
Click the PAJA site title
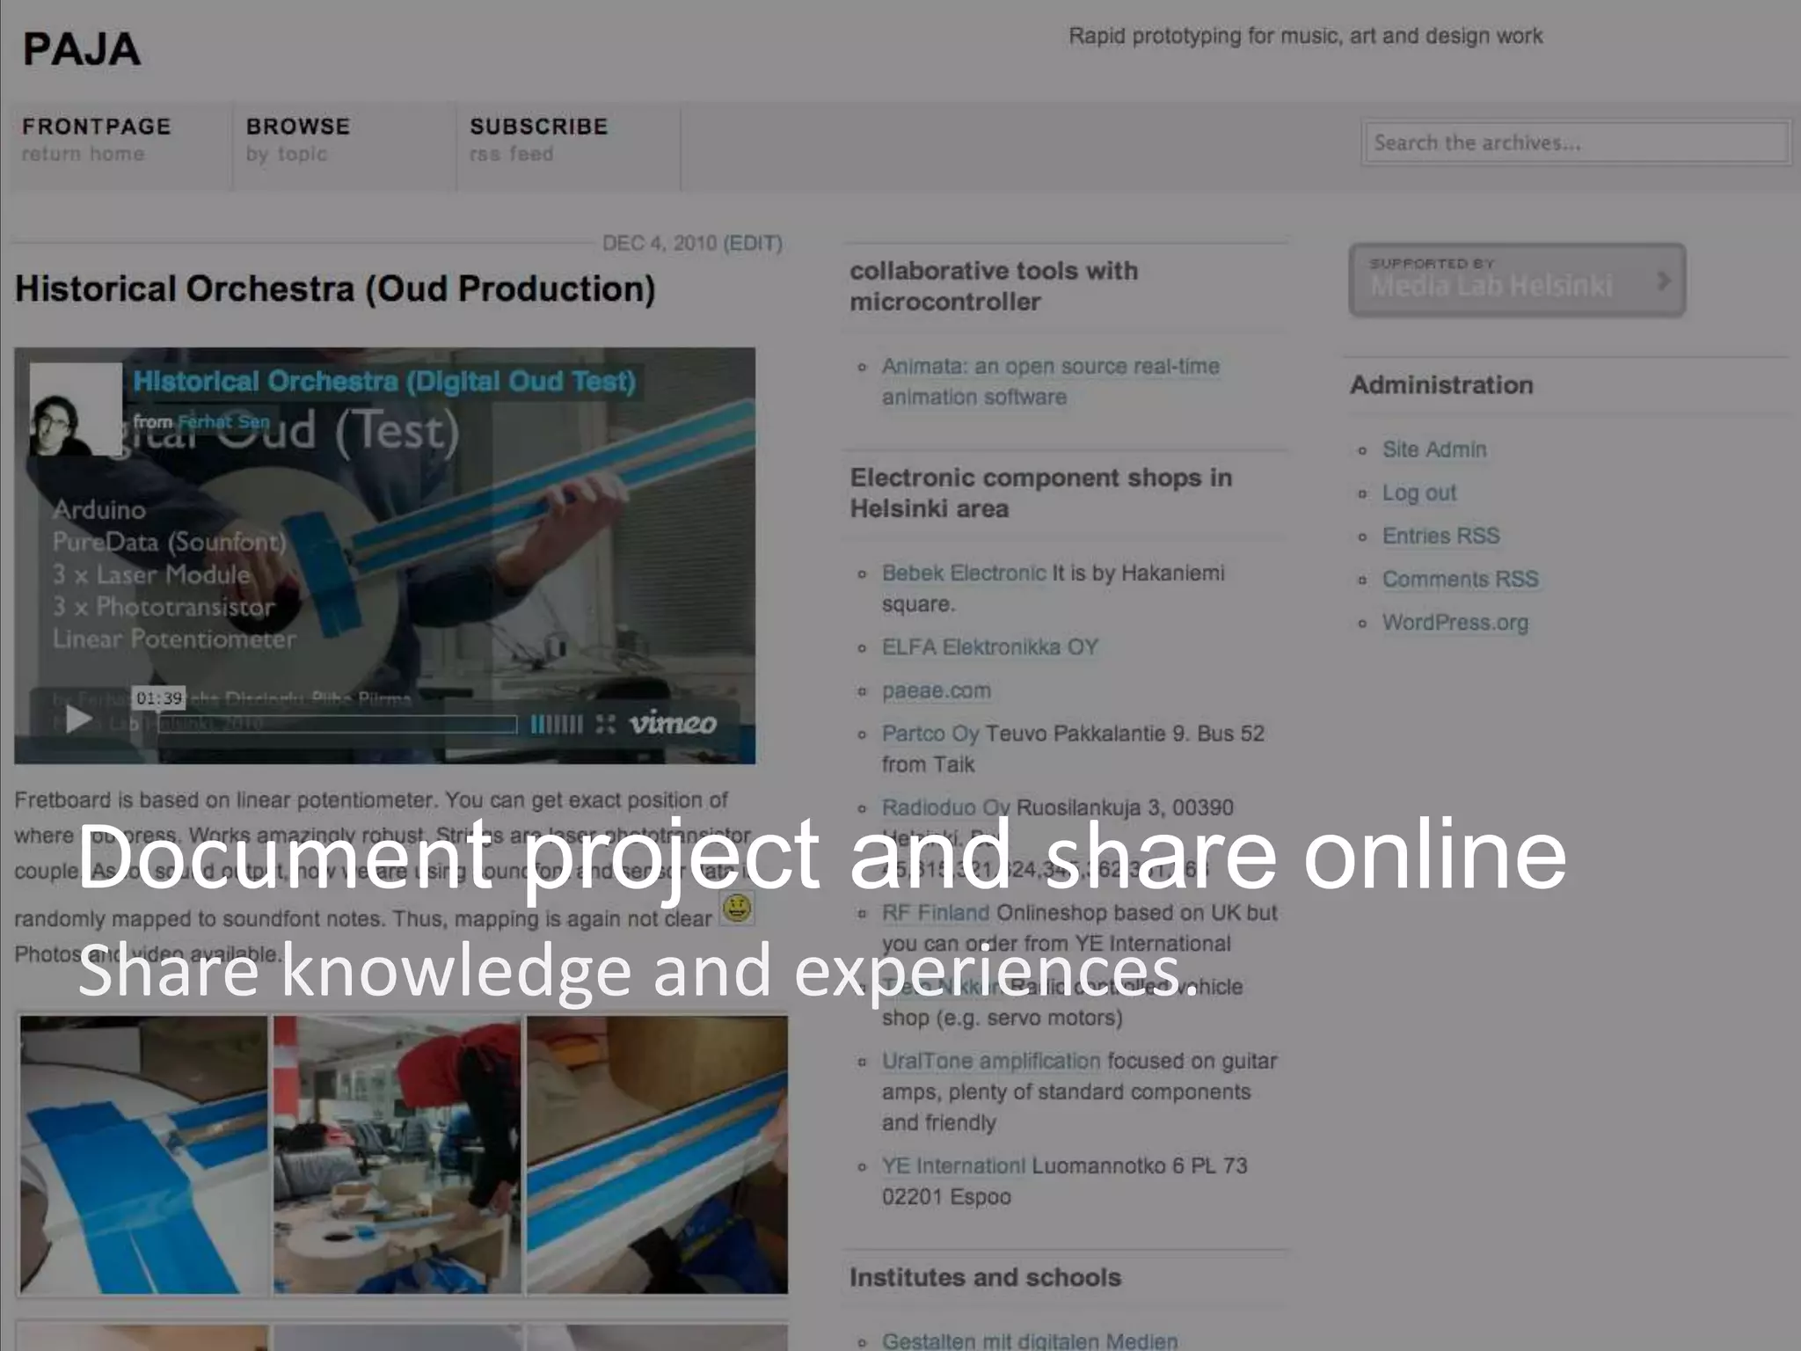click(x=81, y=49)
